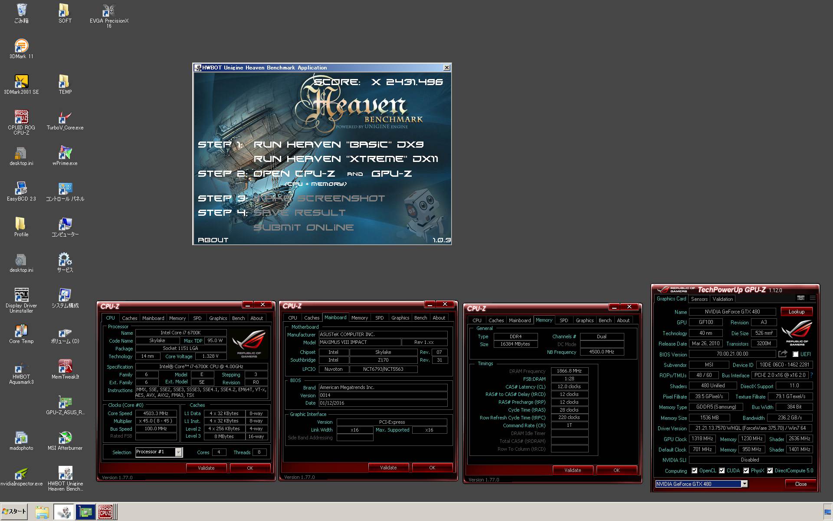Open the control panel desktop shortcut
The width and height of the screenshot is (833, 521).
tap(65, 191)
